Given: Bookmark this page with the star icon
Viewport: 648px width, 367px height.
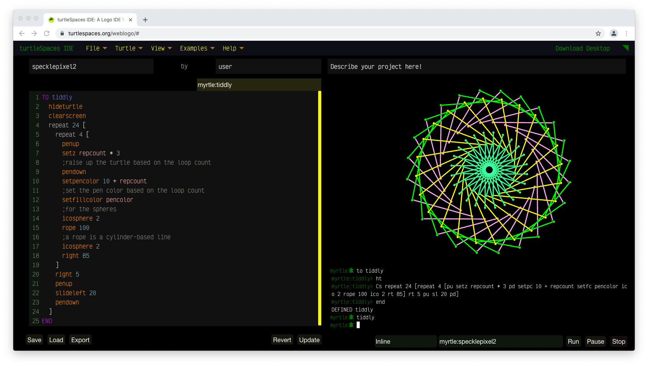Looking at the screenshot, I should pos(598,33).
